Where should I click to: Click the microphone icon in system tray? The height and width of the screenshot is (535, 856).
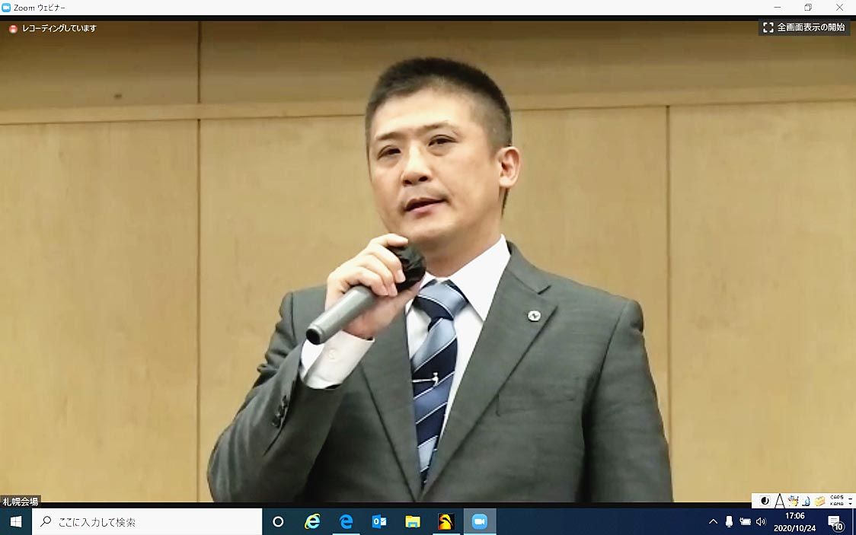(729, 522)
